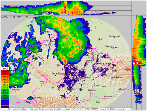Click the Tabor city label
Image resolution: width=147 pixels, height=111 pixels.
tap(59, 65)
